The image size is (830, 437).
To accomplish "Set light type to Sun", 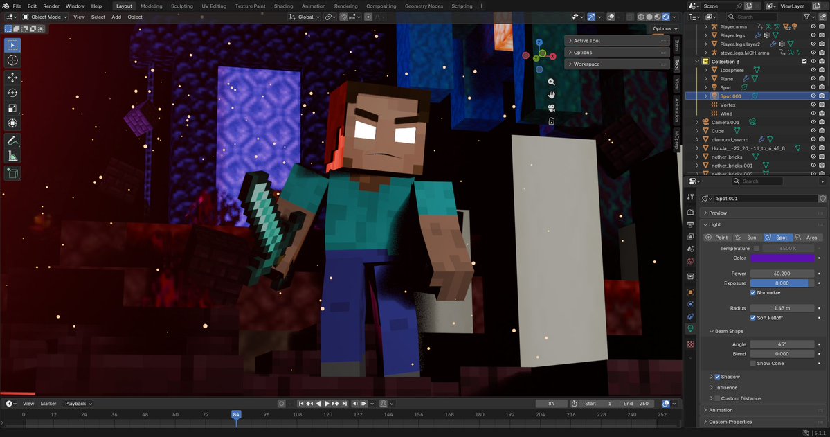I will 747,238.
